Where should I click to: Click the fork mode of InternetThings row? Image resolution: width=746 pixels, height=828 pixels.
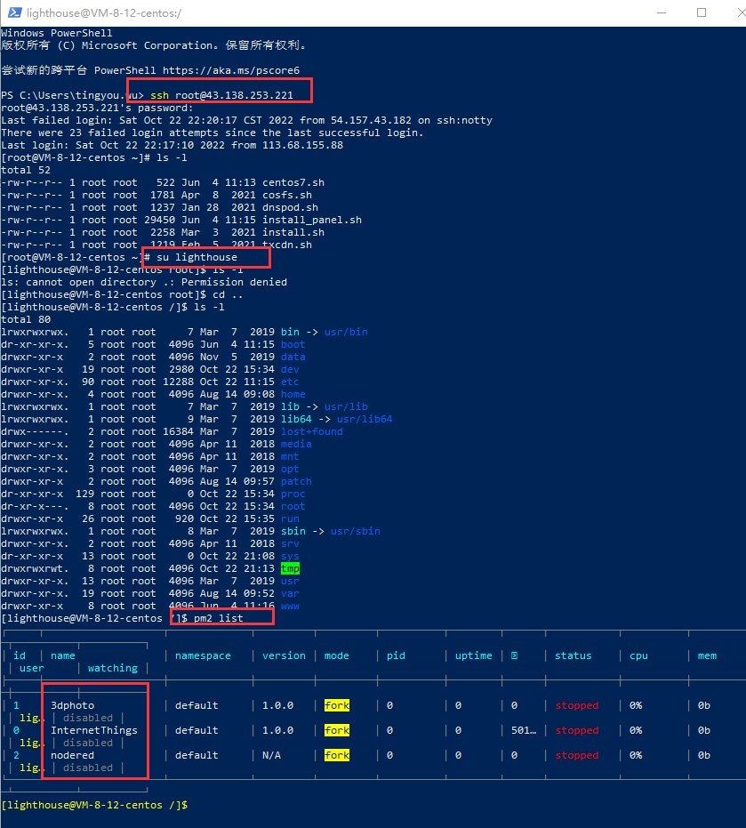pos(337,730)
